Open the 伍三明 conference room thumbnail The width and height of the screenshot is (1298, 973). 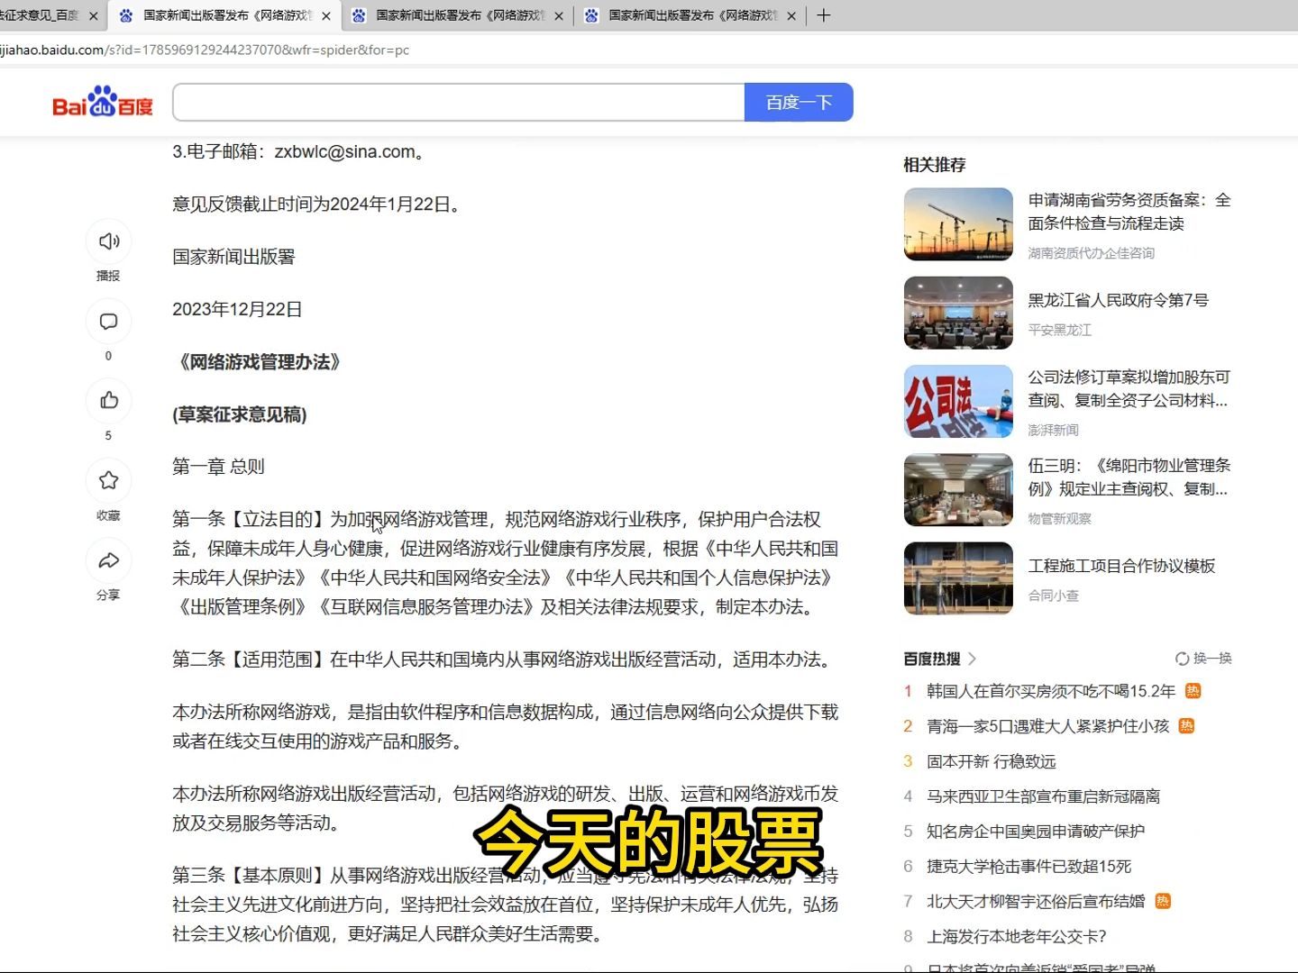point(958,490)
